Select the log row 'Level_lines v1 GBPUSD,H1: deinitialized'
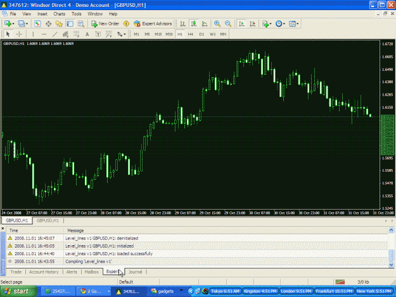396x297 pixels. (198, 238)
